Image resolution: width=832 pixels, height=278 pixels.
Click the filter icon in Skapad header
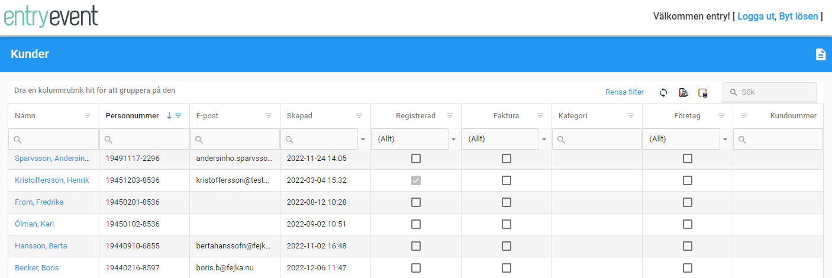click(359, 116)
